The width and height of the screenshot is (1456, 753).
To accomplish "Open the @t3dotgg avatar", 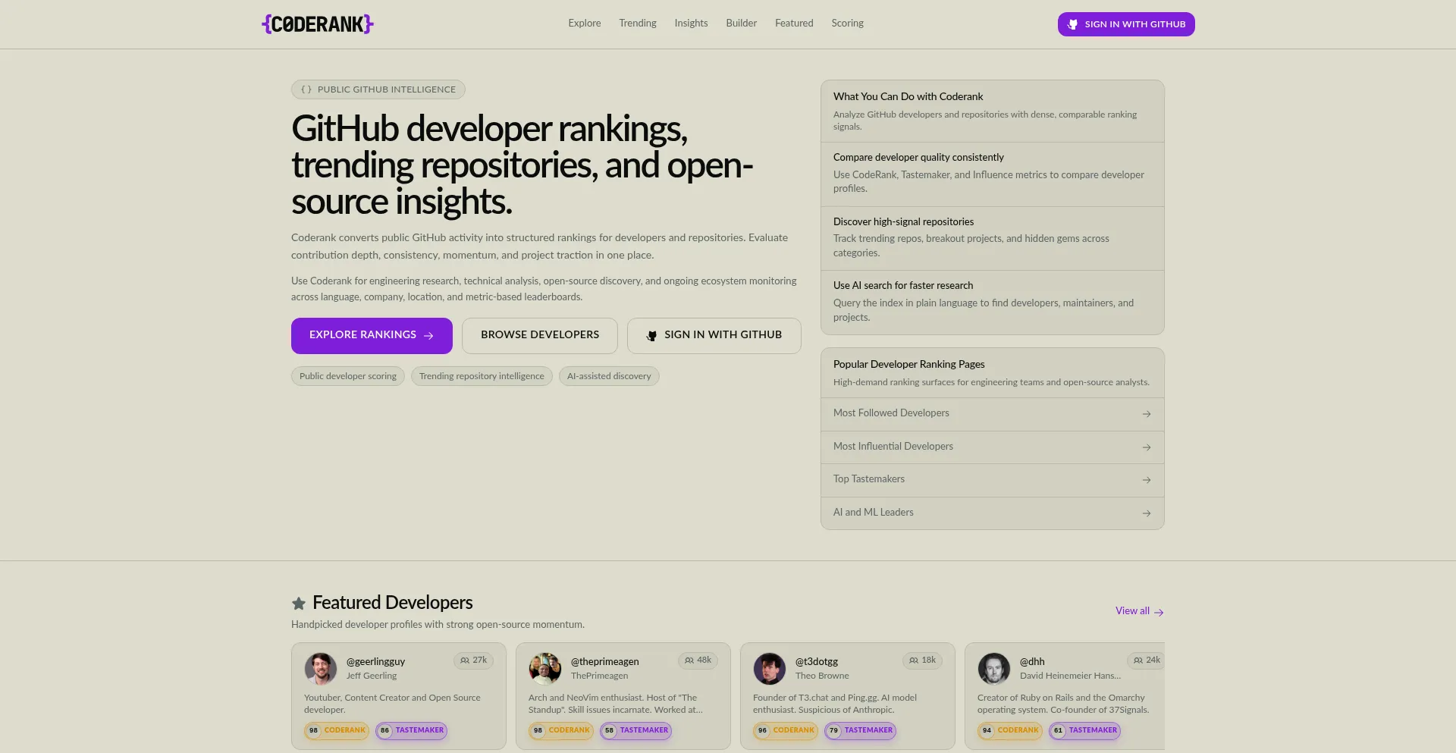I will [770, 669].
